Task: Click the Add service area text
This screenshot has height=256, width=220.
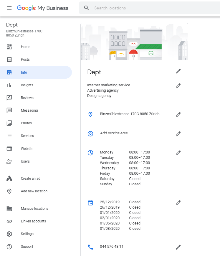Action: [114, 133]
